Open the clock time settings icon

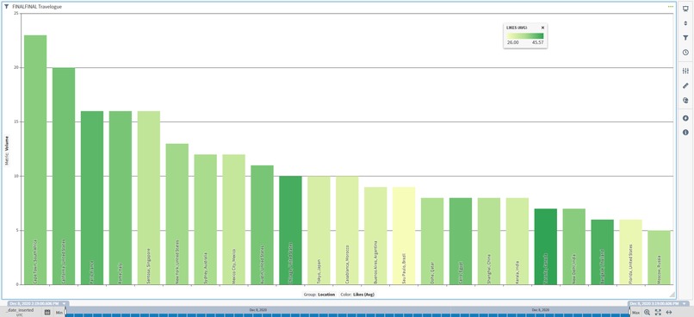click(685, 53)
